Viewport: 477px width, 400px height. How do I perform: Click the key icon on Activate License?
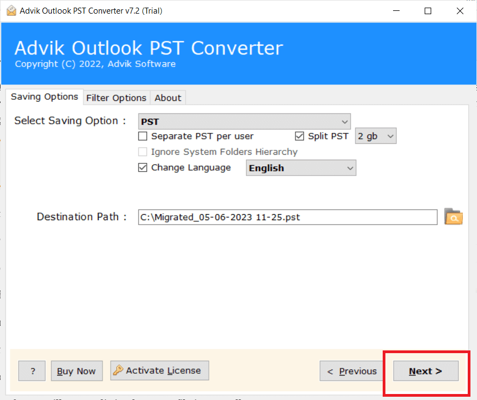[x=118, y=370]
